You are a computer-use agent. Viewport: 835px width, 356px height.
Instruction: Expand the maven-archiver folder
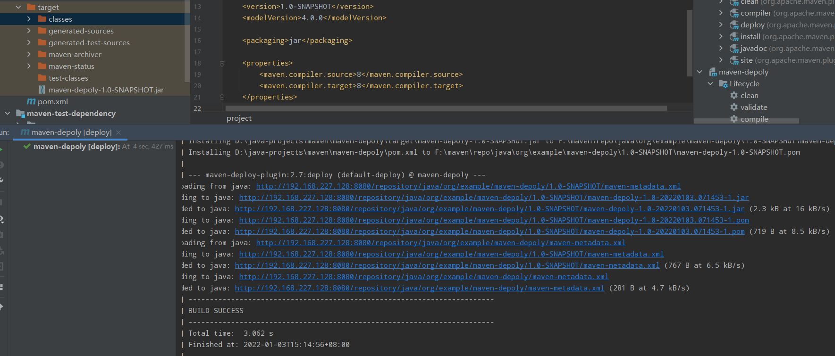point(29,54)
